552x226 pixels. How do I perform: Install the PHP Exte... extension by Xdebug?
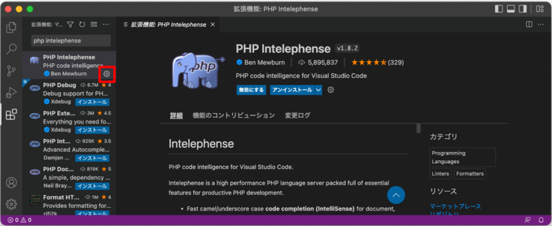pos(92,130)
